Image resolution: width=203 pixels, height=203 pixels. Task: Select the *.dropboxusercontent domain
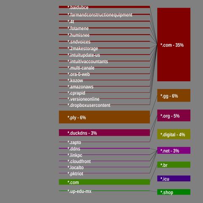89,105
